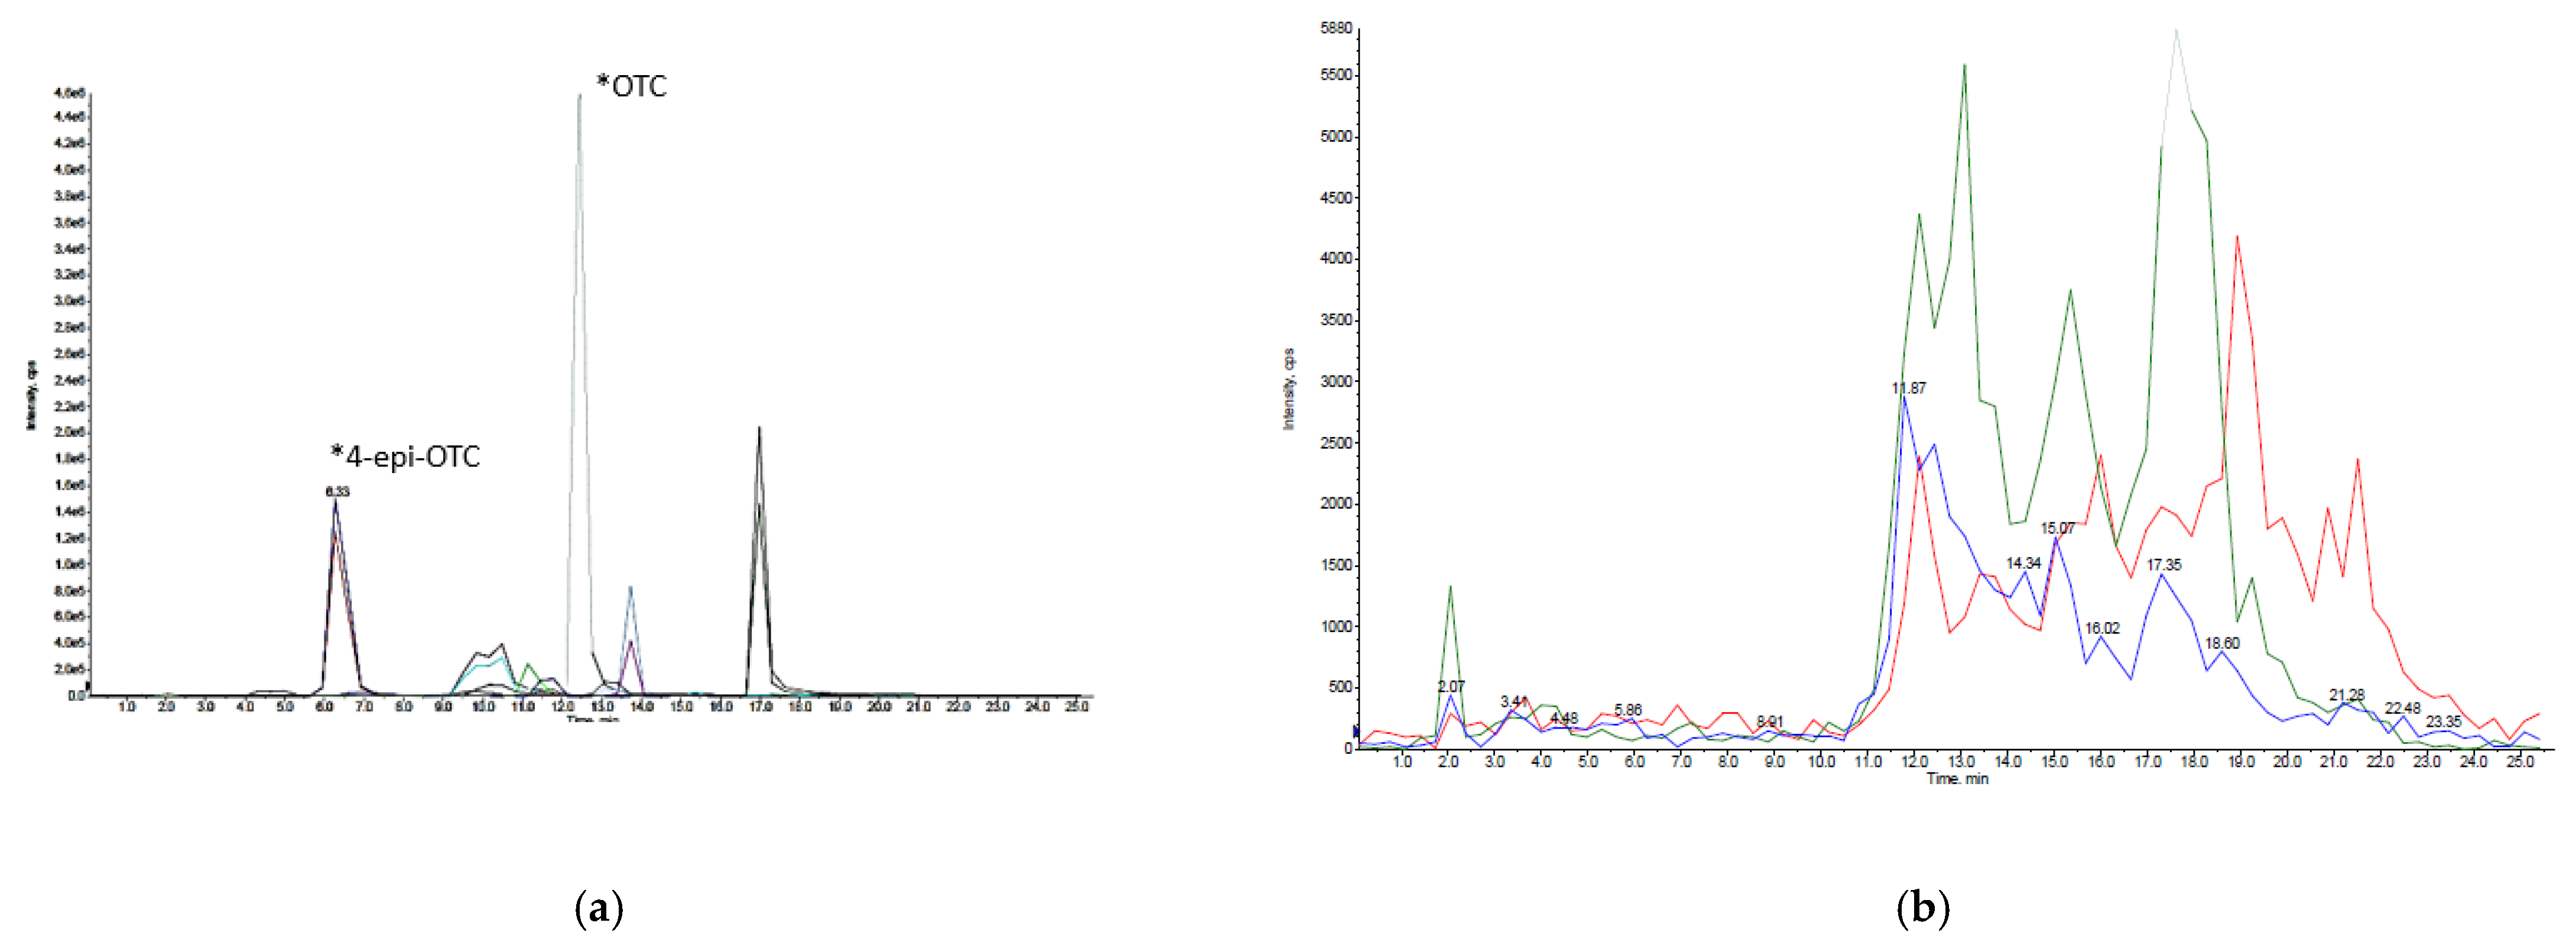Click the 5.86 peak label
The image size is (2576, 942).
tap(1628, 710)
